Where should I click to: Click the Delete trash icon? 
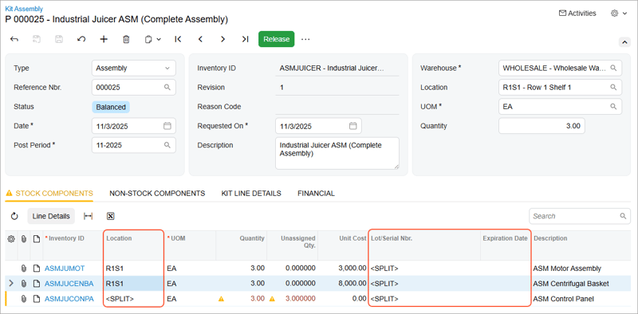coord(126,39)
